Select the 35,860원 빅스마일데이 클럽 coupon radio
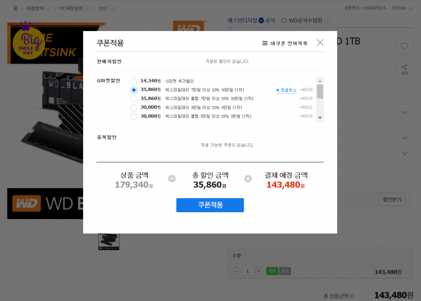The image size is (421, 301). pos(134,99)
